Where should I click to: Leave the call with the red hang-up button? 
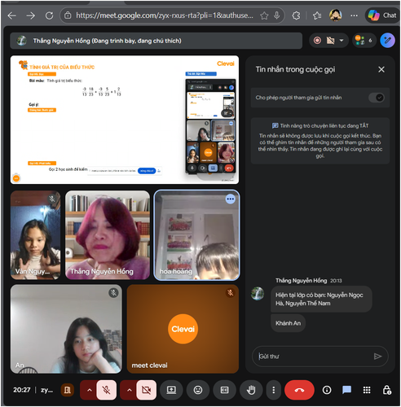point(299,390)
